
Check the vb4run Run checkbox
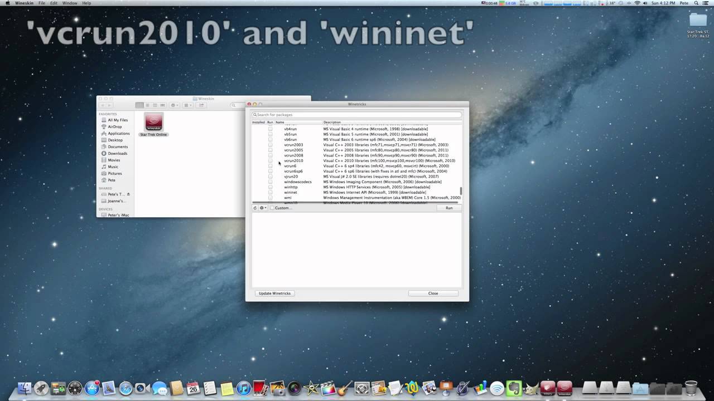271,129
